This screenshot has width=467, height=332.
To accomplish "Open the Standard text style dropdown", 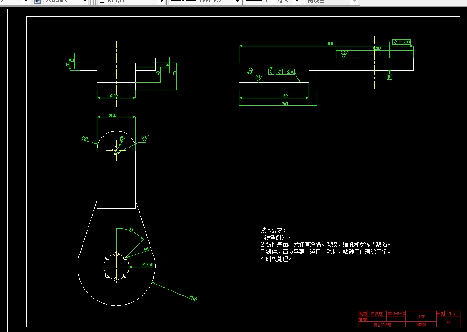I will click(85, 1).
